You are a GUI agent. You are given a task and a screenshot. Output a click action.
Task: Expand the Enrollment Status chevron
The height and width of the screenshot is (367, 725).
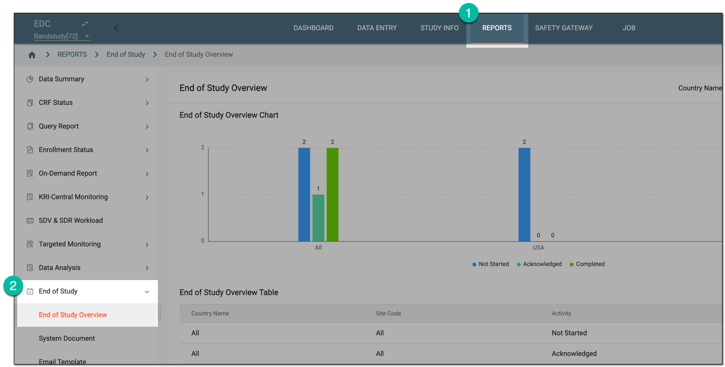coord(147,150)
